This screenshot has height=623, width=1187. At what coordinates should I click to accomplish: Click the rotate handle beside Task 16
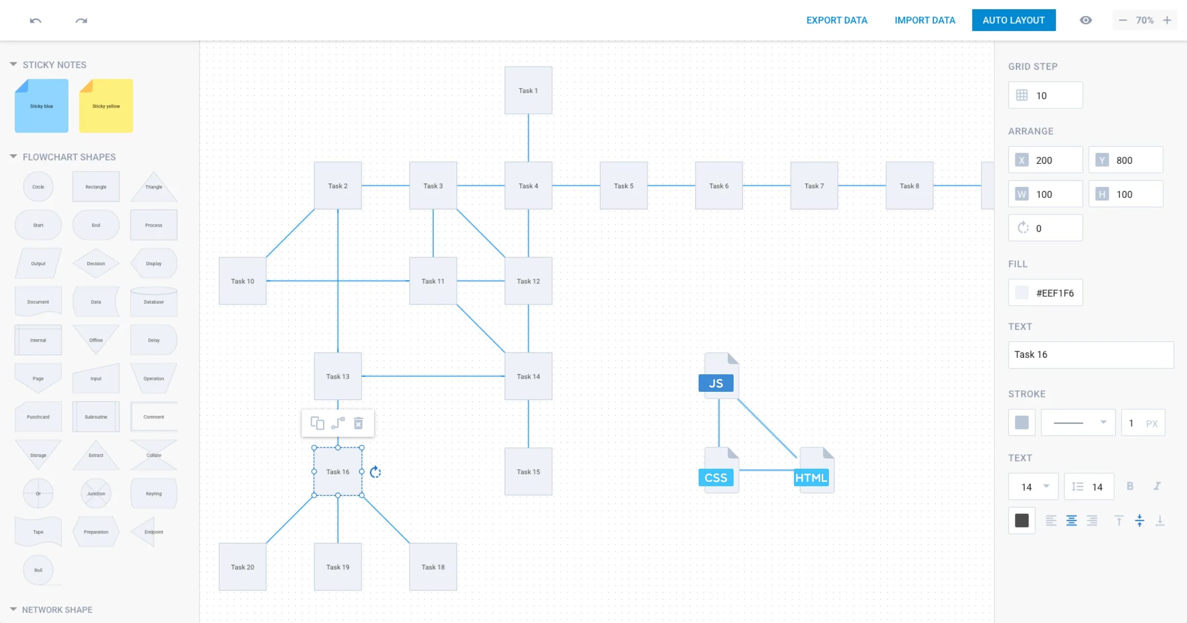point(375,472)
